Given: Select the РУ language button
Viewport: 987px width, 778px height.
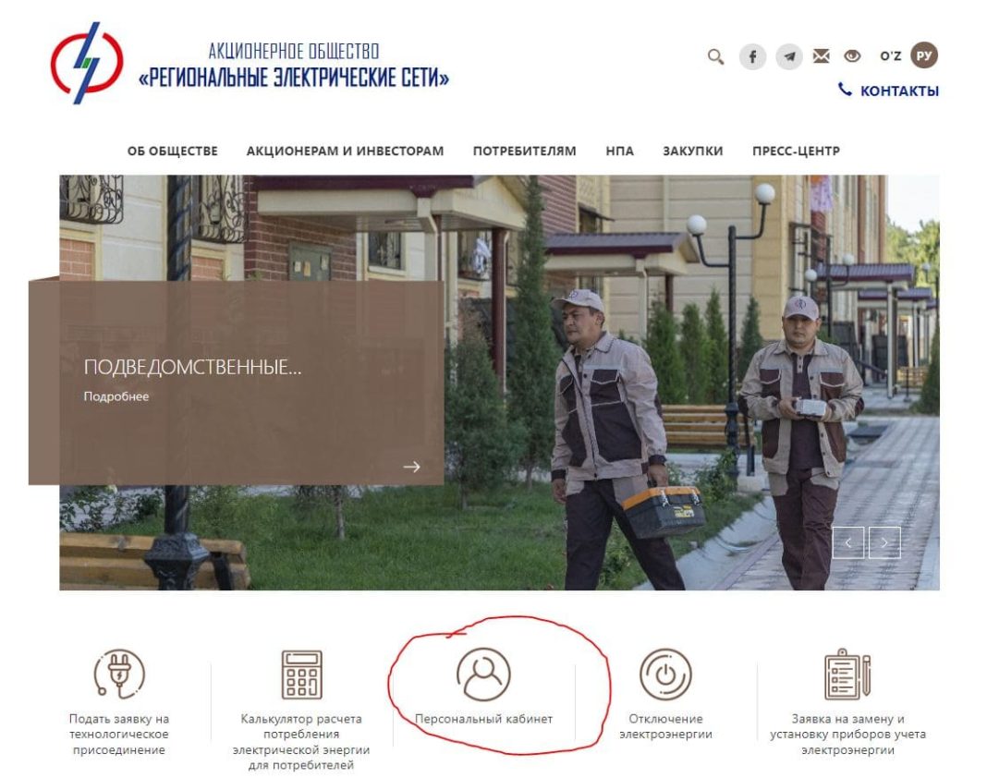Looking at the screenshot, I should click(x=923, y=56).
